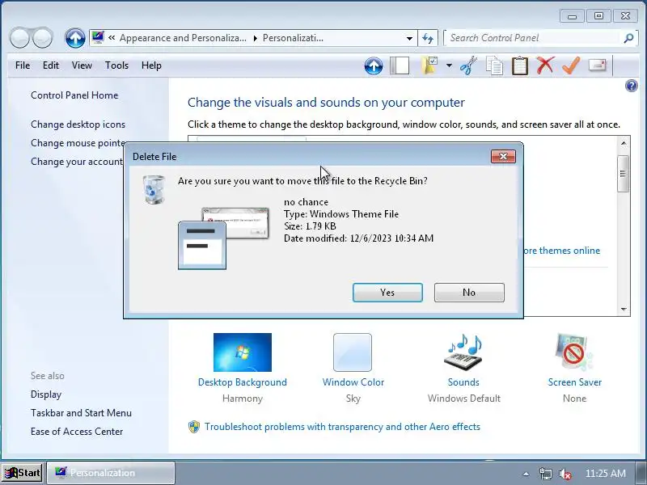
Task: Open the Start button
Action: tap(23, 473)
